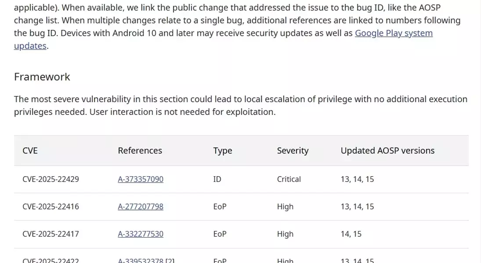This screenshot has height=263, width=481.
Task: Select the CVE-2025-22416 cell
Action: 51,206
